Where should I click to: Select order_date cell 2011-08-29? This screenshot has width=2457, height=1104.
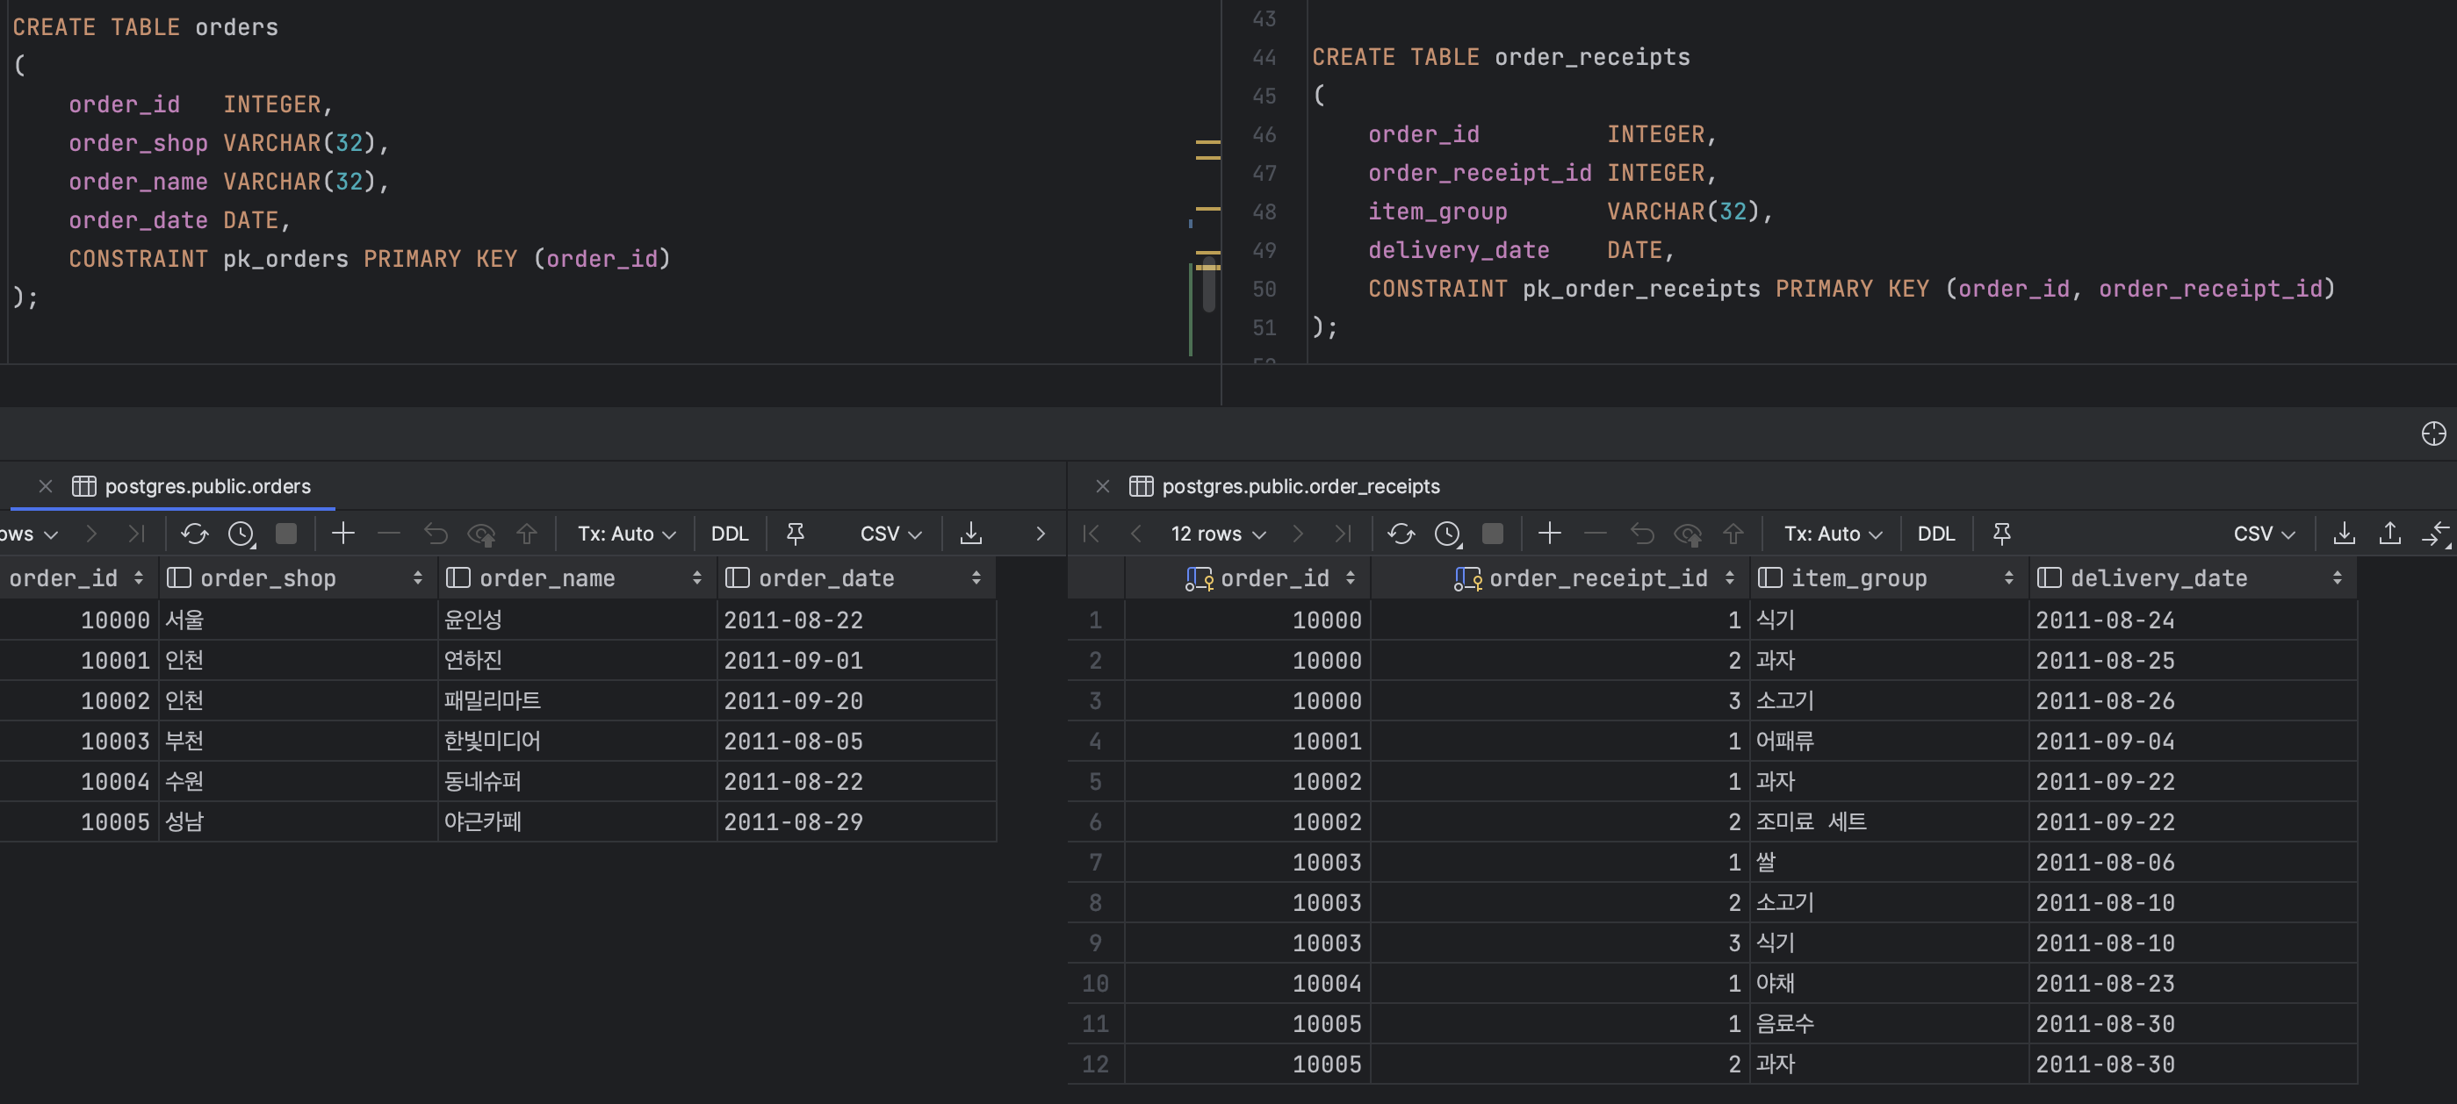(x=855, y=821)
